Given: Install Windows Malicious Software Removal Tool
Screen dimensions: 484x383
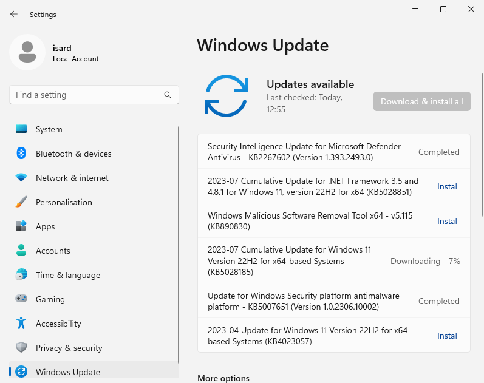Looking at the screenshot, I should 448,221.
